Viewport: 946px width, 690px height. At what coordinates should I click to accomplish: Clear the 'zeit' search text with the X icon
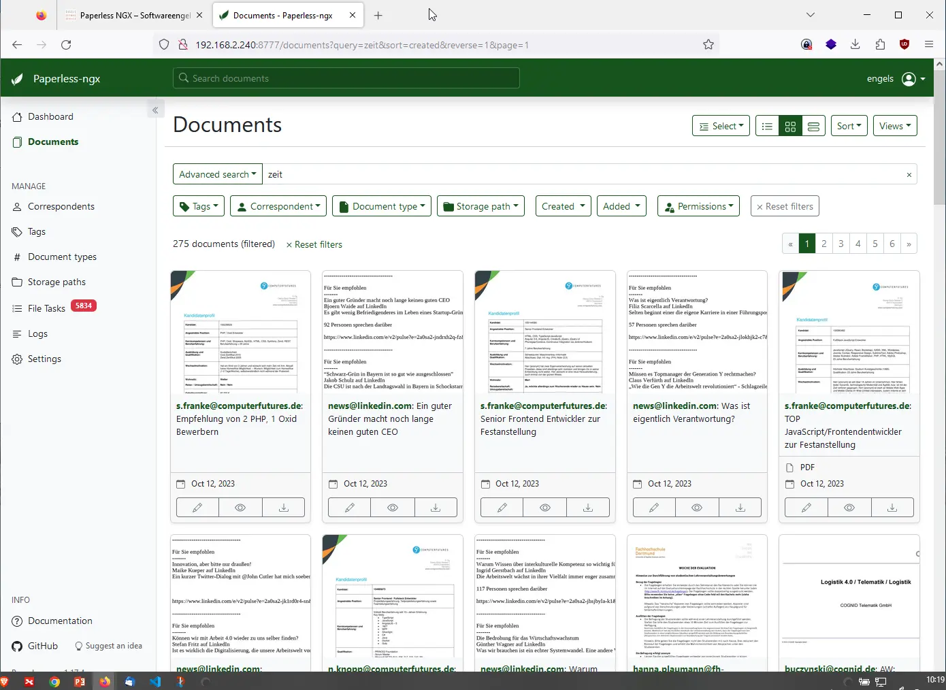pyautogui.click(x=909, y=175)
